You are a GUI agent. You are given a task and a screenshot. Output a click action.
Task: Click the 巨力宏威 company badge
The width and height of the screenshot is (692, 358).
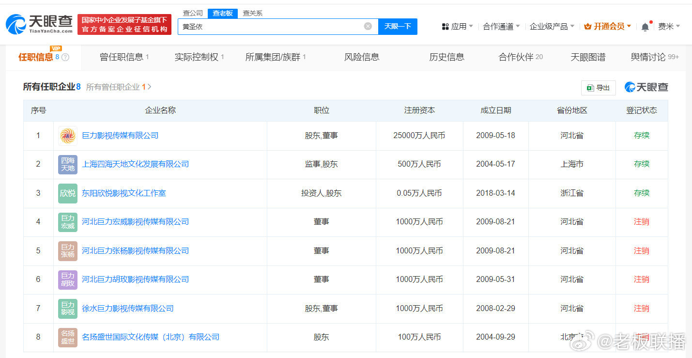tap(68, 222)
